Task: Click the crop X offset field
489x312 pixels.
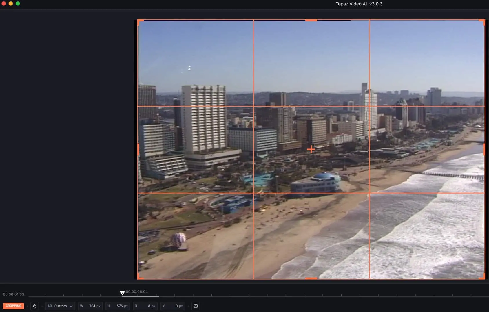Action: tap(145, 306)
